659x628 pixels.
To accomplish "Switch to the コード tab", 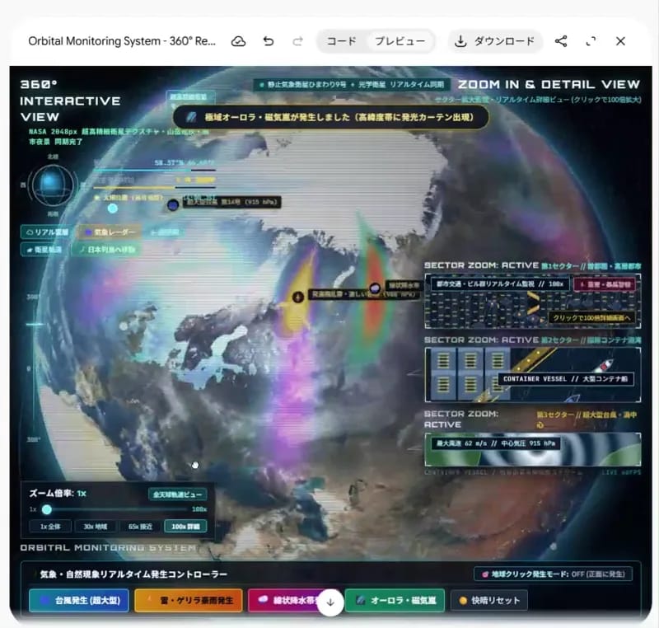I will [341, 41].
